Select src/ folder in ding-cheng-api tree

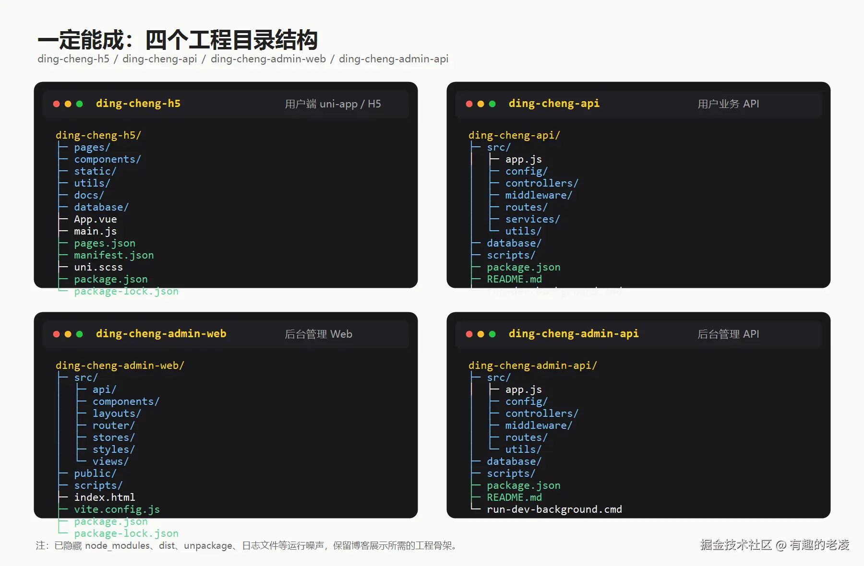click(499, 148)
